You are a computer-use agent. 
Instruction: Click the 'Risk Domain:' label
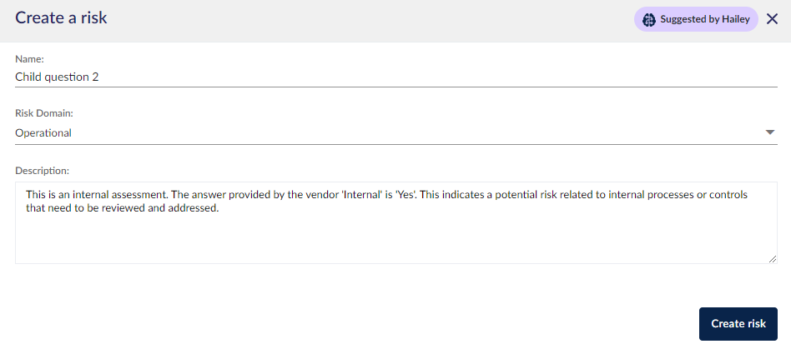click(x=44, y=113)
